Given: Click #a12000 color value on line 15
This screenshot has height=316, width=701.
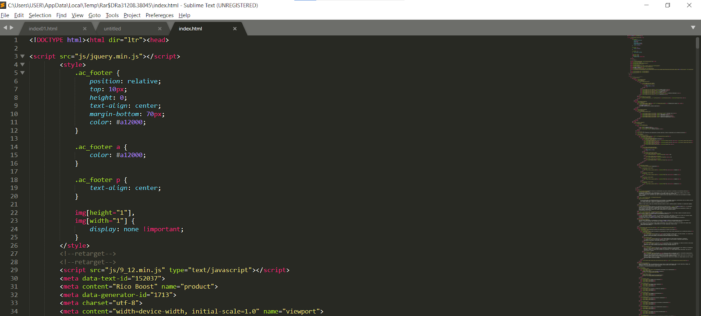Looking at the screenshot, I should point(129,155).
